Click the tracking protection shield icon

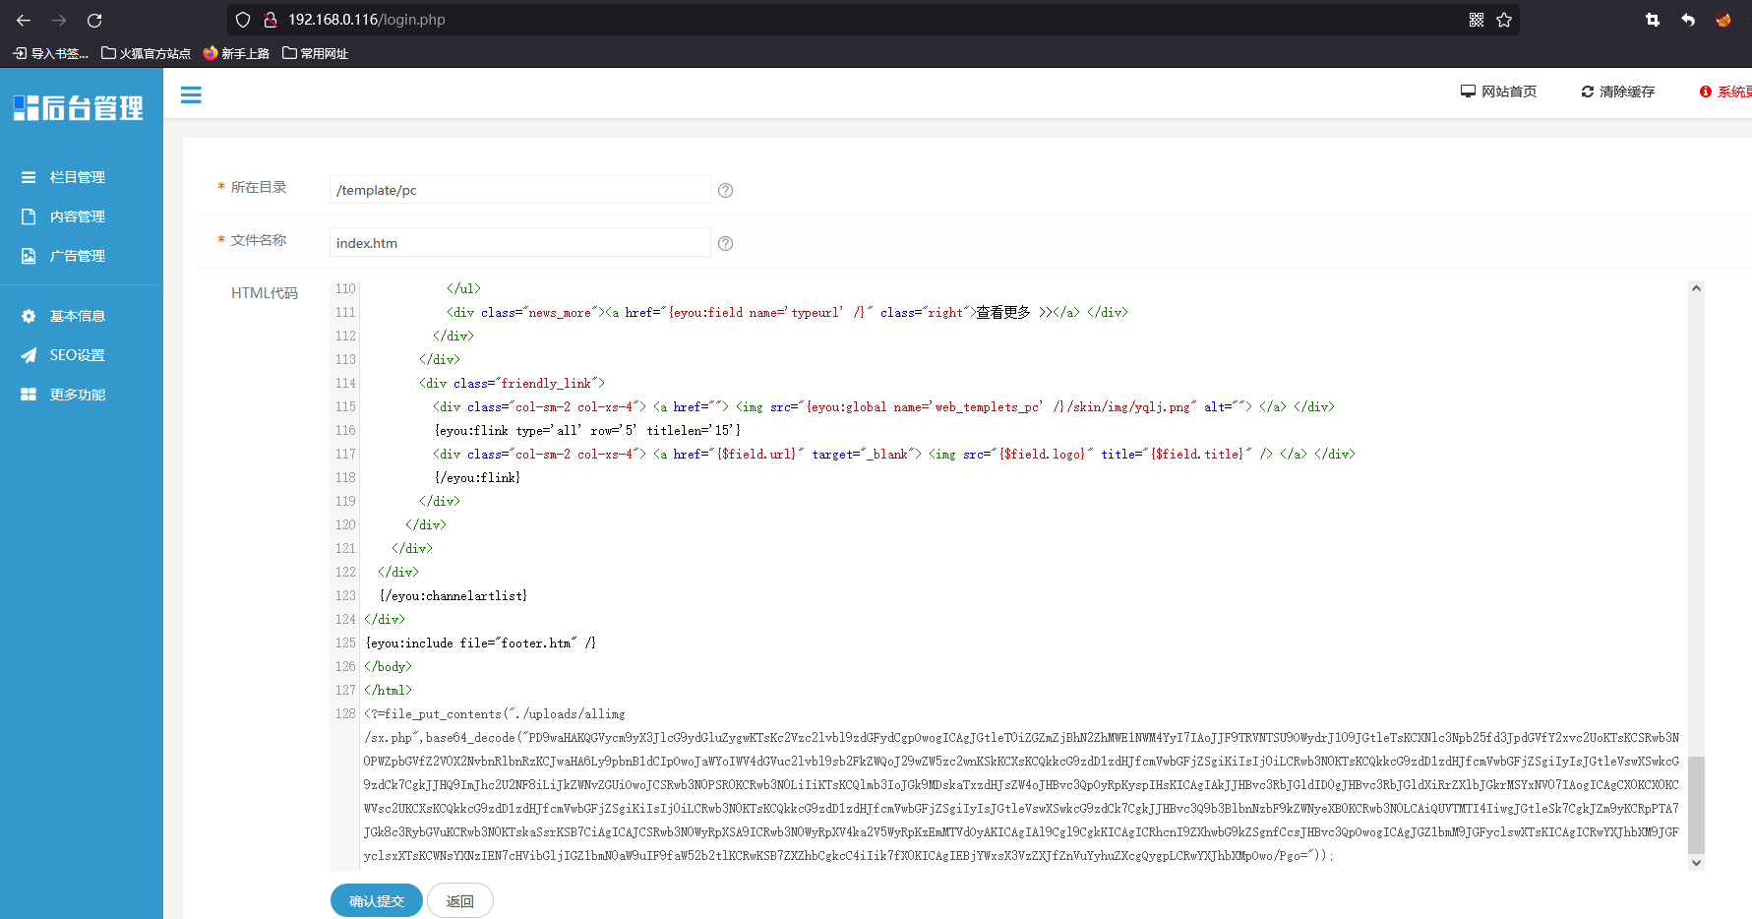[243, 20]
